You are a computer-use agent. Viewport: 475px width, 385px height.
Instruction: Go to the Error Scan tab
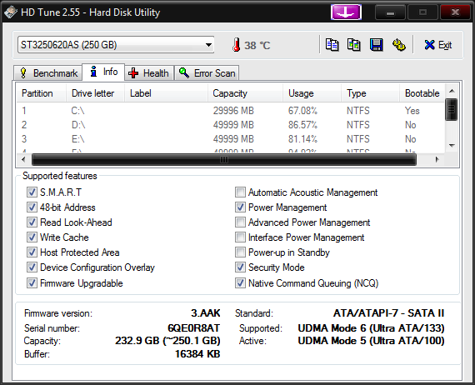click(207, 73)
